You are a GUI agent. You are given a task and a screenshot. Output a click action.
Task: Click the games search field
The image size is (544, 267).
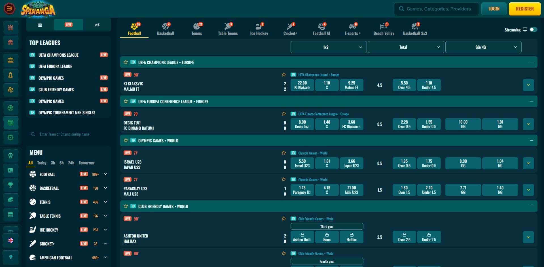pyautogui.click(x=436, y=9)
